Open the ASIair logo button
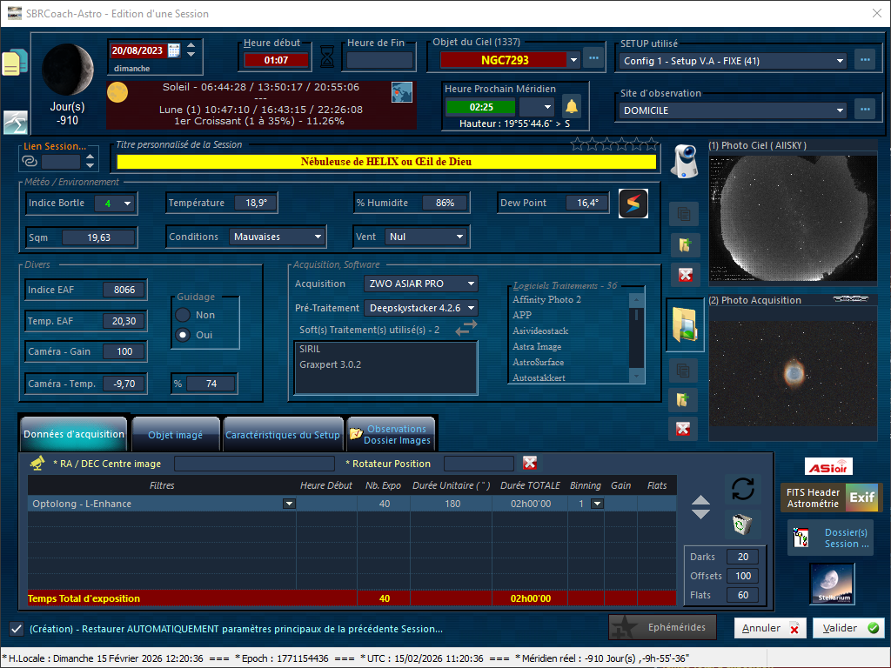The image size is (891, 668). (828, 467)
